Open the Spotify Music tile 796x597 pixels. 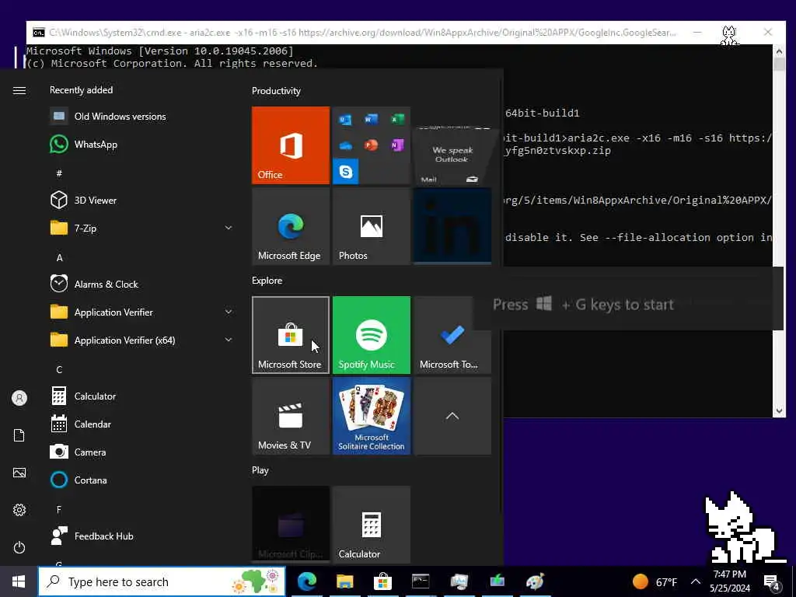(371, 335)
